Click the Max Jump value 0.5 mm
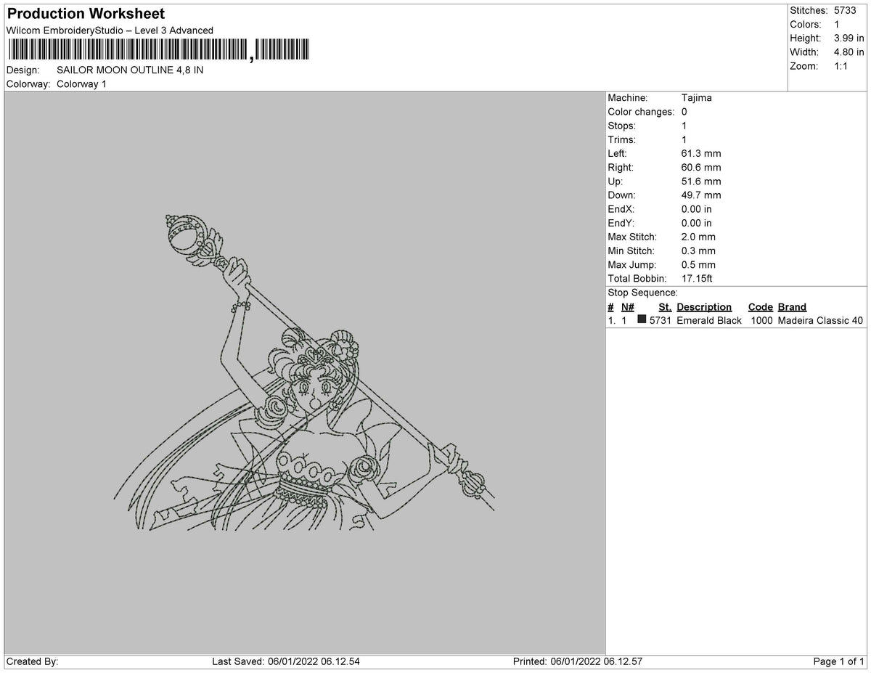 coord(698,265)
